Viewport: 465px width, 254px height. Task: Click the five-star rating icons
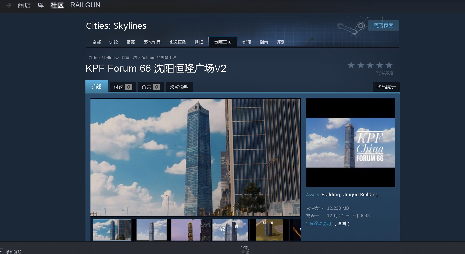click(370, 65)
